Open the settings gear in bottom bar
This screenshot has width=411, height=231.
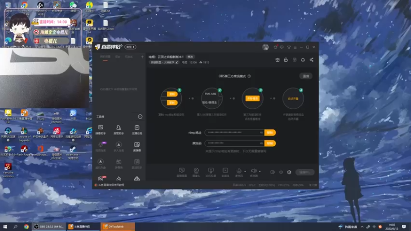(289, 172)
